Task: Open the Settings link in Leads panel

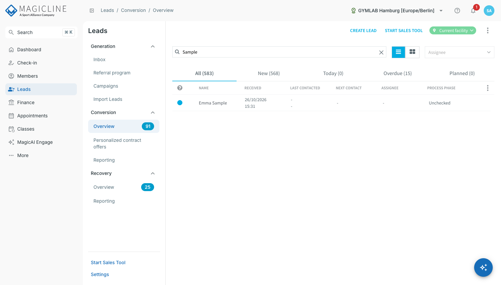Action: 100,274
